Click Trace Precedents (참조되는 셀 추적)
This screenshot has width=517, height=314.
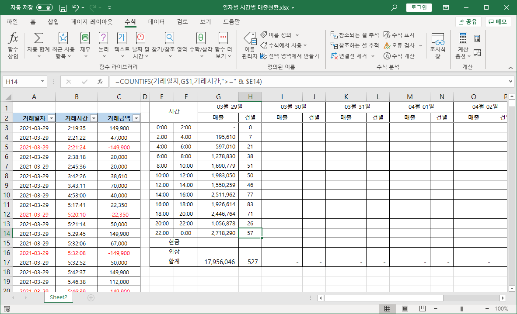click(355, 35)
